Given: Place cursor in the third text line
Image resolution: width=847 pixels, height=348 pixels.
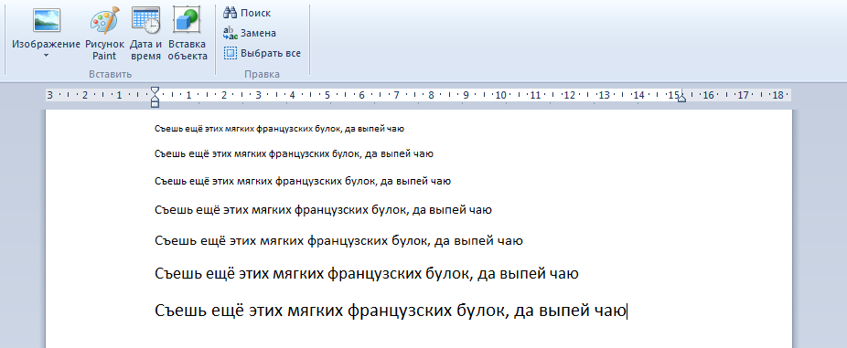Looking at the screenshot, I should (x=303, y=181).
